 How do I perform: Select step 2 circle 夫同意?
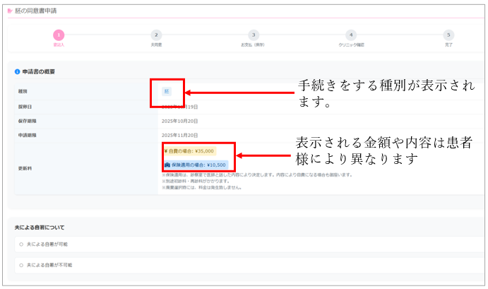156,35
